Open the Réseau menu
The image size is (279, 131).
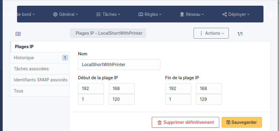(x=192, y=14)
